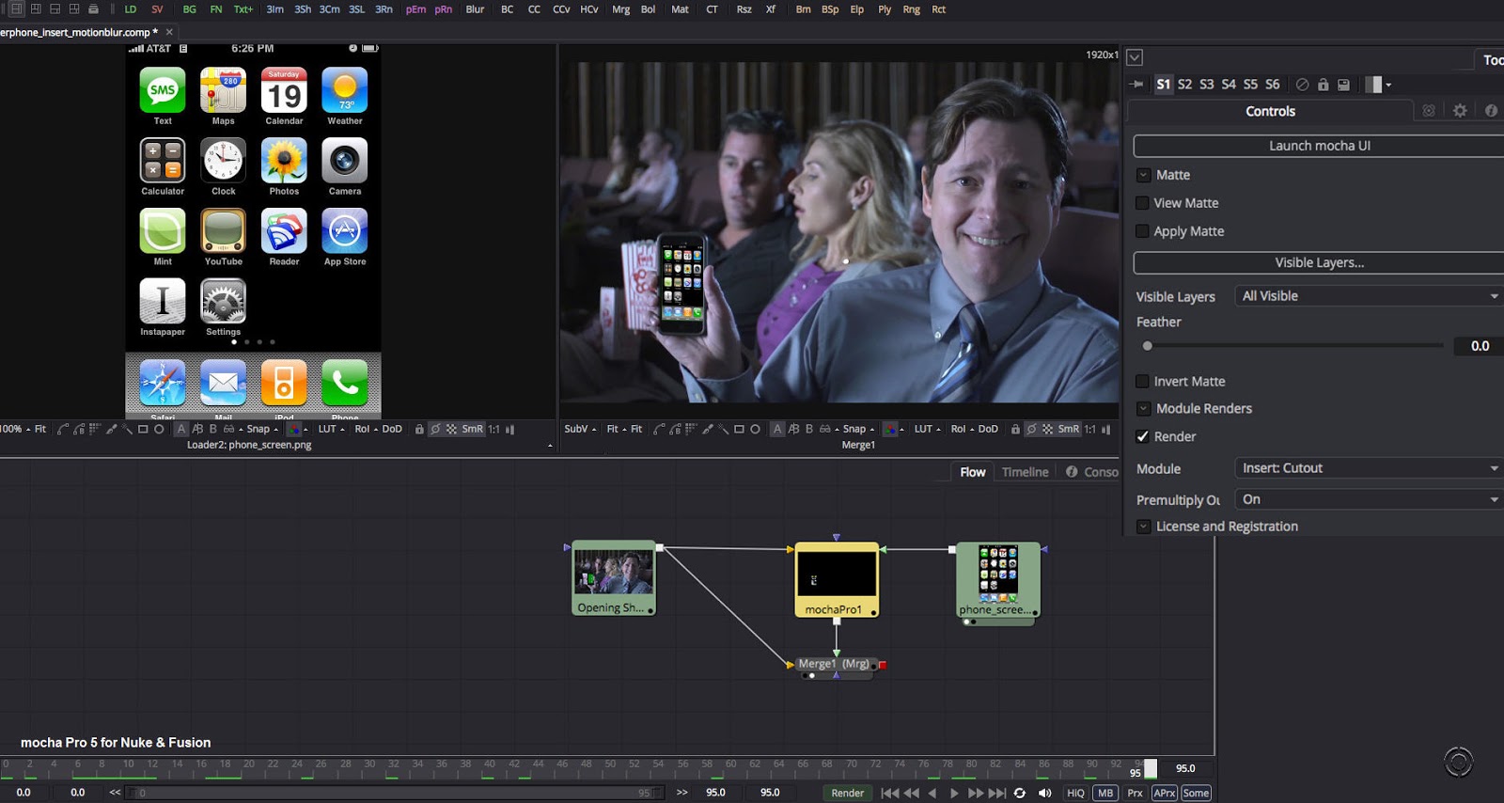Click the inspector lock icon
This screenshot has width=1504, height=803.
point(1323,85)
